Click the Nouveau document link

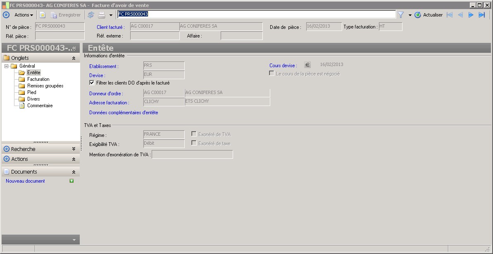pos(25,181)
